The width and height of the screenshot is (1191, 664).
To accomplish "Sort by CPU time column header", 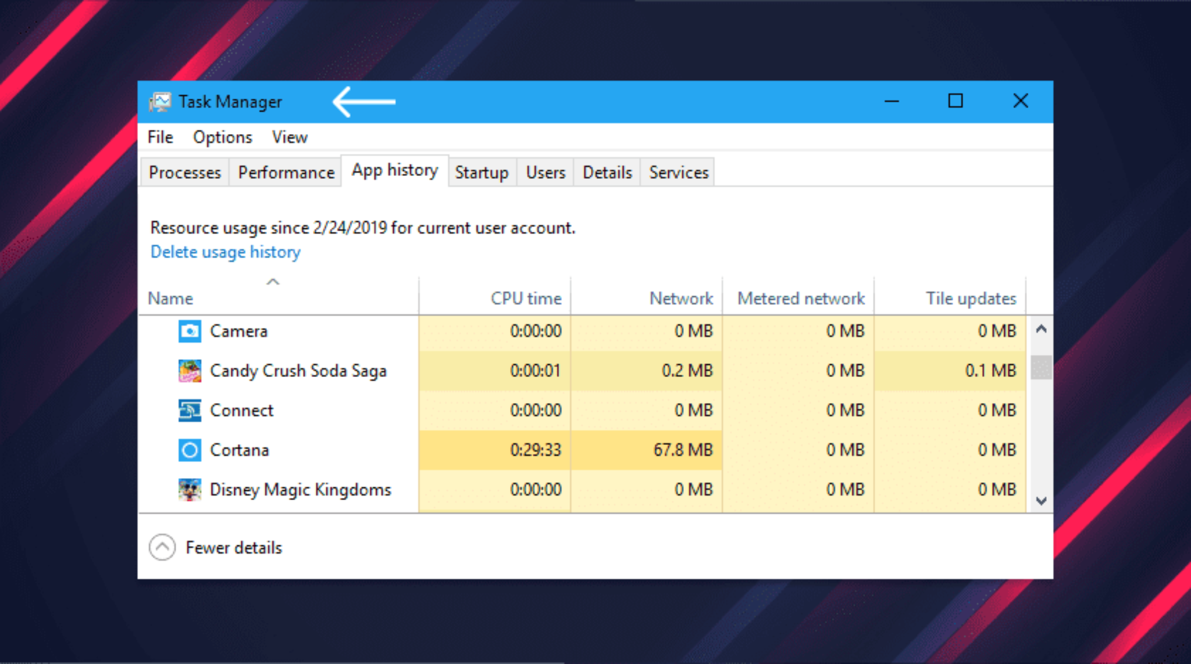I will pos(523,298).
